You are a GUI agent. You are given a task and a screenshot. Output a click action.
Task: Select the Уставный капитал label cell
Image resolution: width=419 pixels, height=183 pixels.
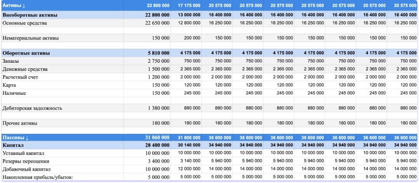point(23,153)
